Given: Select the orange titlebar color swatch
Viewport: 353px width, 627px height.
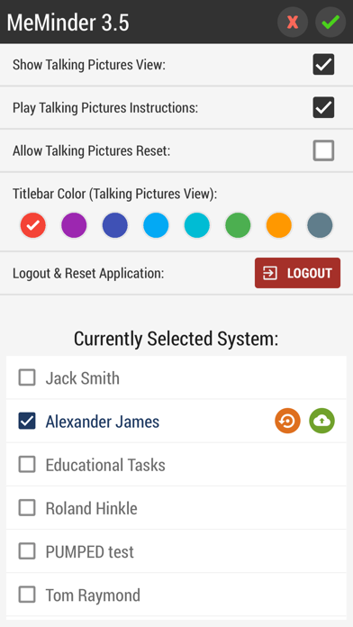Looking at the screenshot, I should 279,225.
